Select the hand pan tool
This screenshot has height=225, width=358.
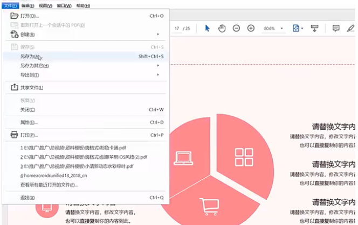pos(222,29)
